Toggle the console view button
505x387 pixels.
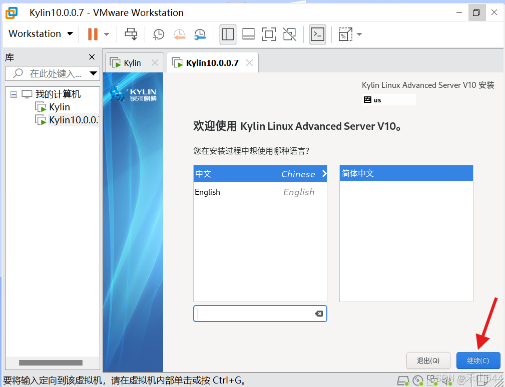[317, 34]
